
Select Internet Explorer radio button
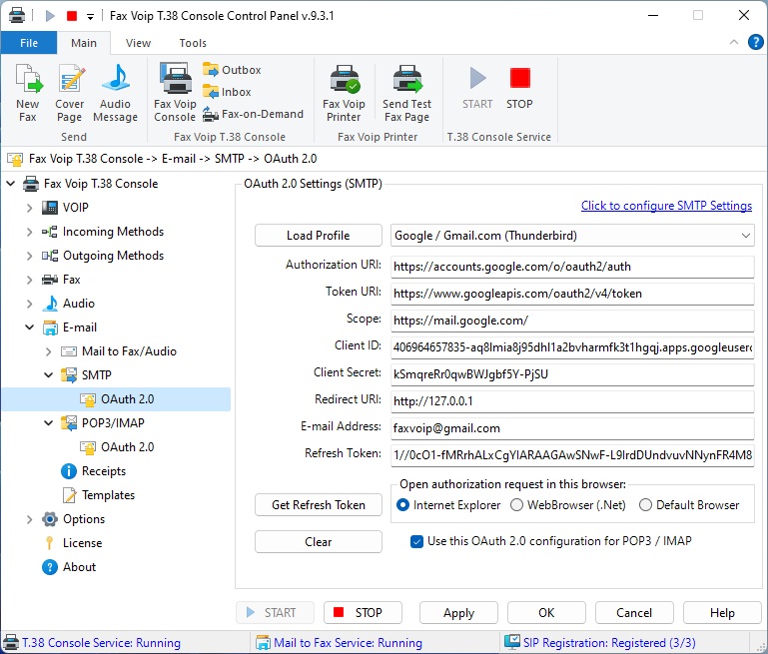click(x=402, y=505)
